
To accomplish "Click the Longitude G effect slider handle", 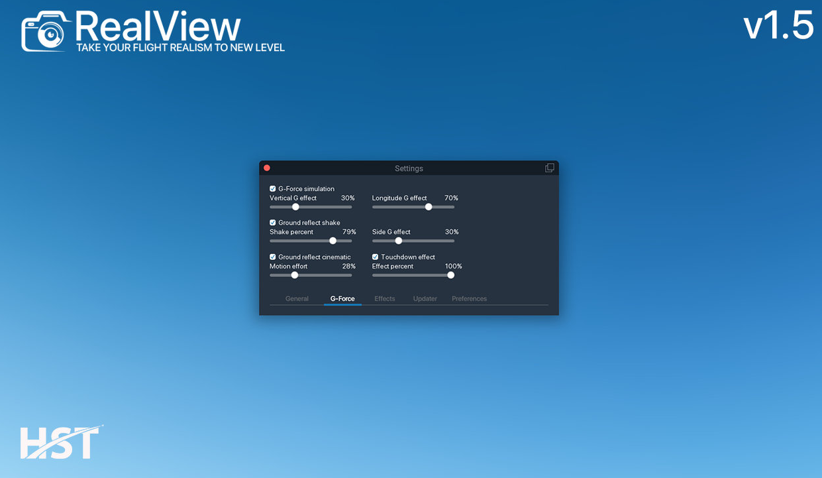I will (x=429, y=206).
